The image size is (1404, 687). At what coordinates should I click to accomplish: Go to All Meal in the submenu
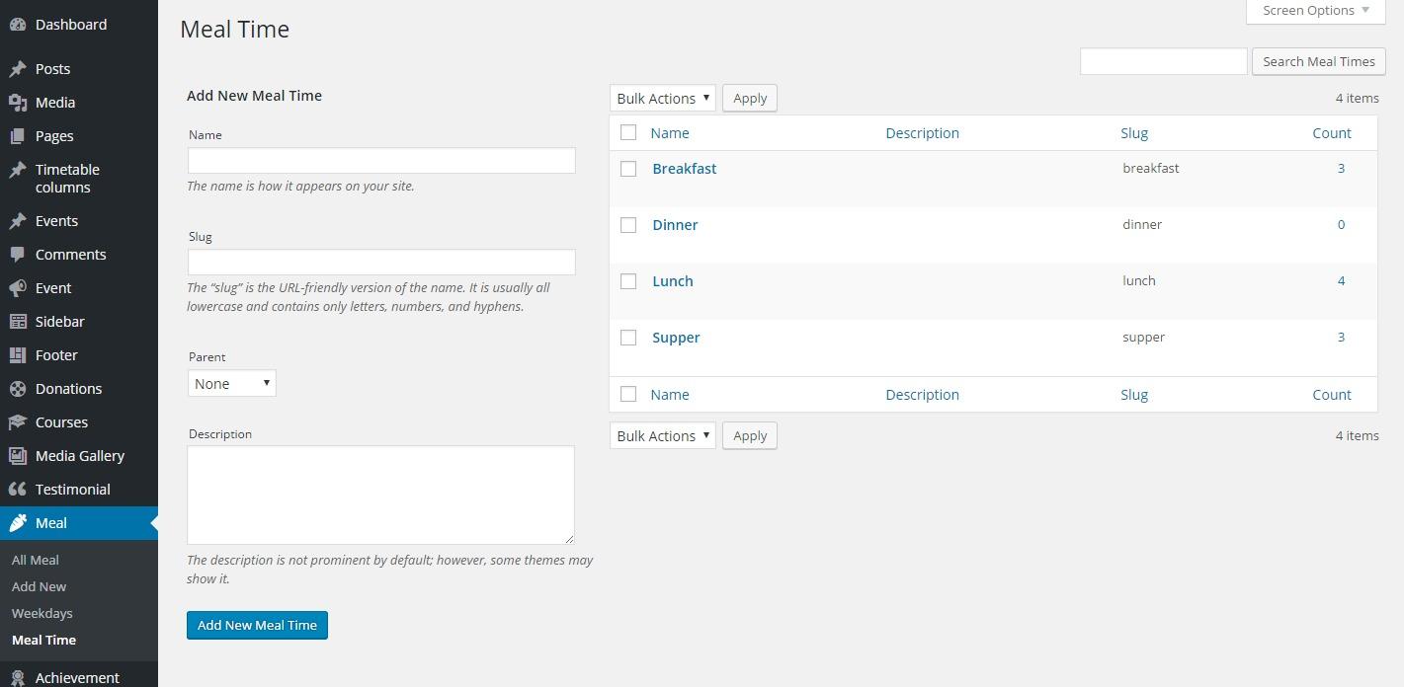(x=36, y=560)
